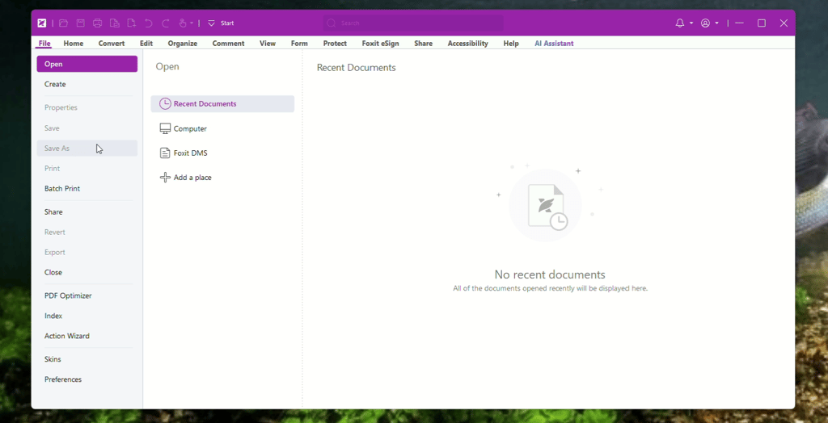828x423 pixels.
Task: Click the open folder icon in title bar
Action: (63, 23)
